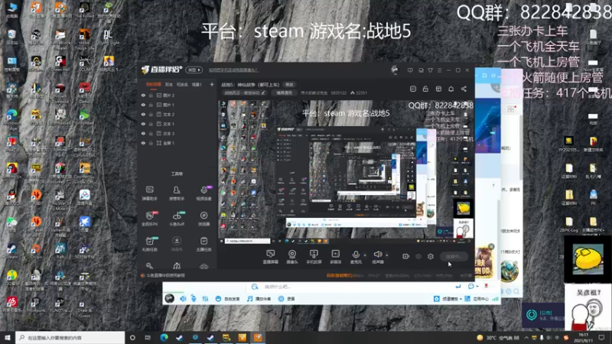The width and height of the screenshot is (612, 344).
Task: Toggle visibility of 文本 1 layer
Action: (x=143, y=124)
